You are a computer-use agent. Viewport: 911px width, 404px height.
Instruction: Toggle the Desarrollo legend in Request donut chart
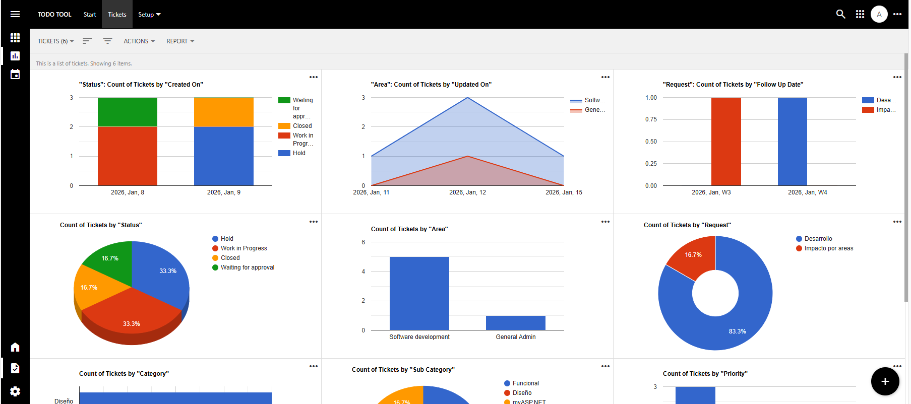pyautogui.click(x=818, y=239)
